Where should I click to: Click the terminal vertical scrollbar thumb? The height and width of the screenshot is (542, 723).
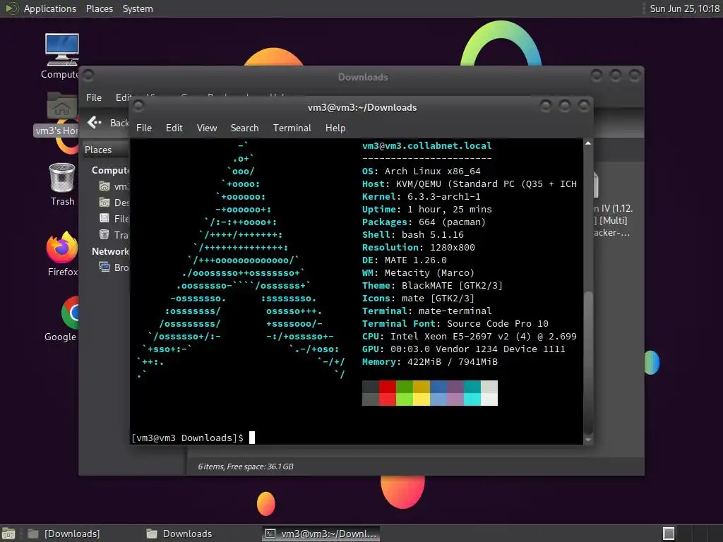[x=588, y=363]
